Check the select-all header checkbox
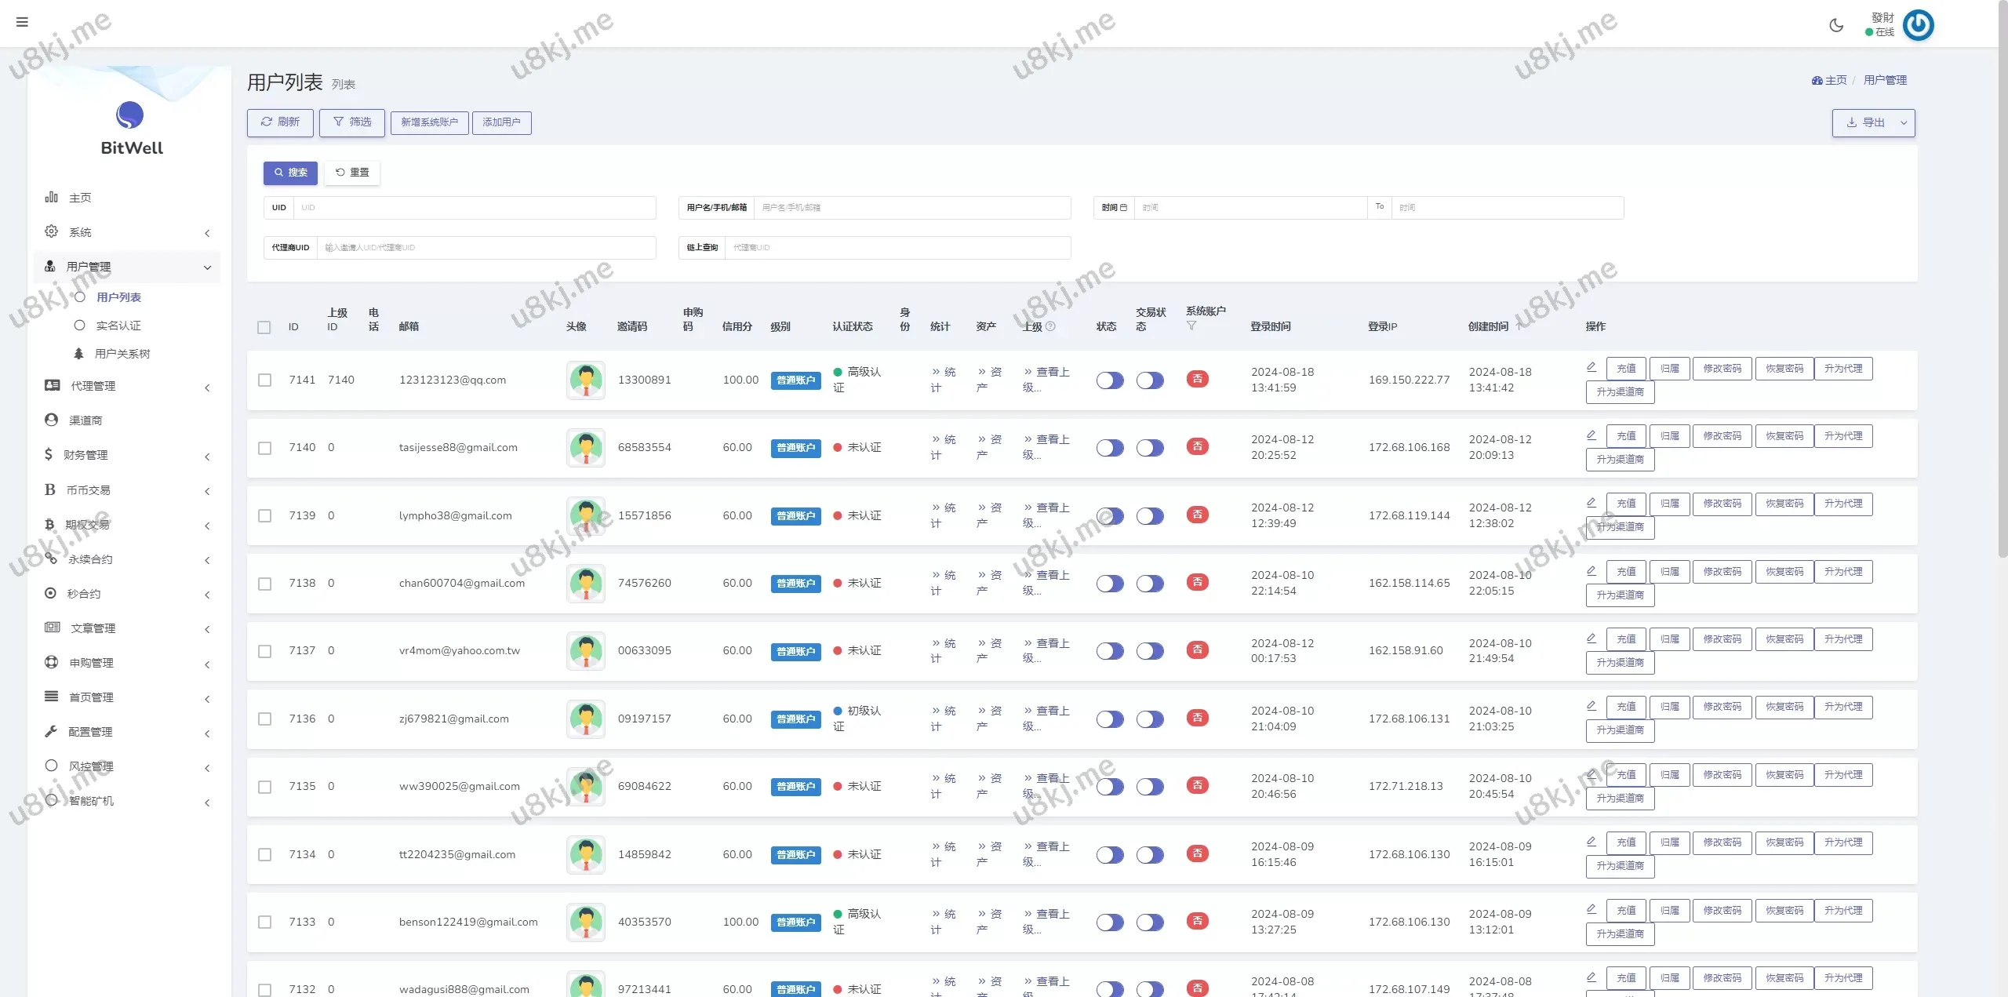Image resolution: width=2008 pixels, height=997 pixels. tap(264, 327)
